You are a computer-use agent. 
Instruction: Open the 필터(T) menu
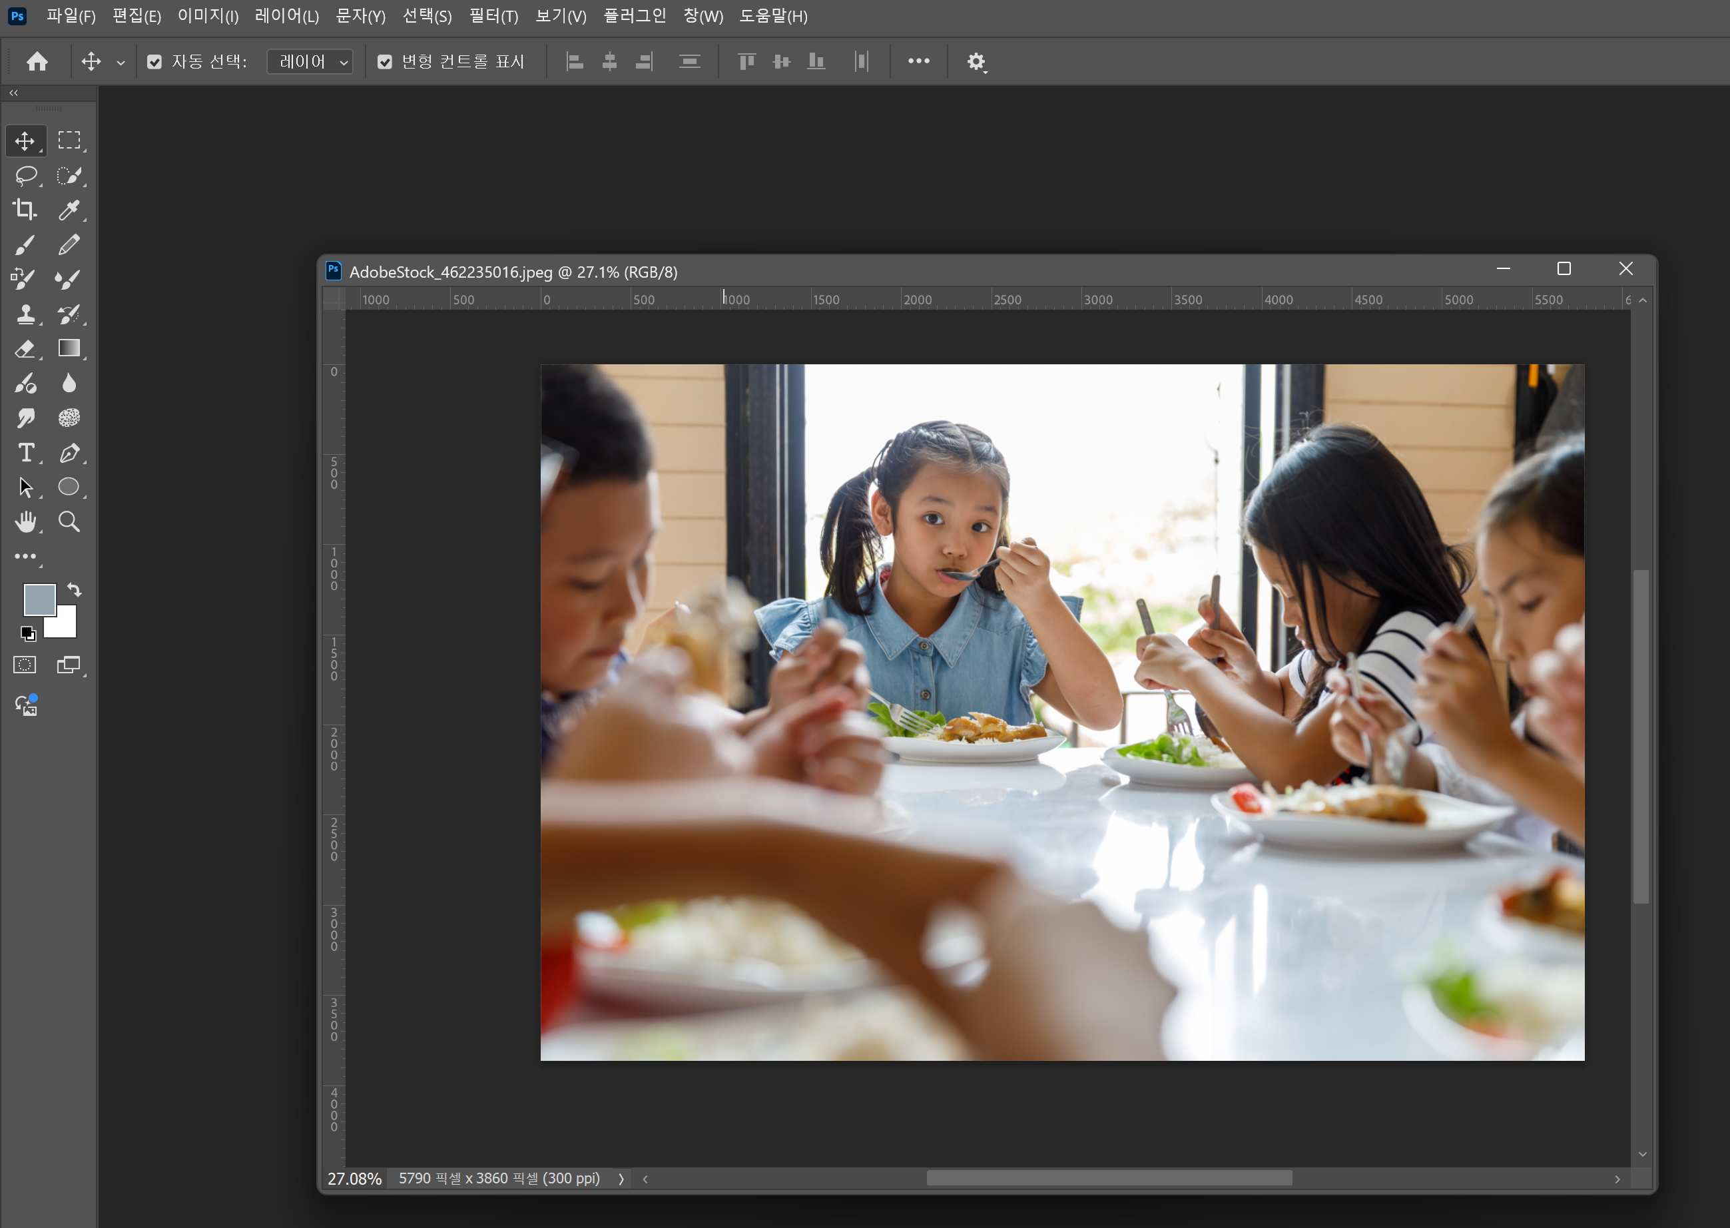coord(493,16)
